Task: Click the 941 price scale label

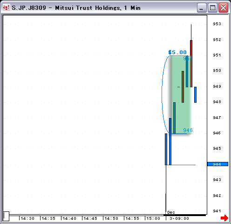Action: (217, 211)
